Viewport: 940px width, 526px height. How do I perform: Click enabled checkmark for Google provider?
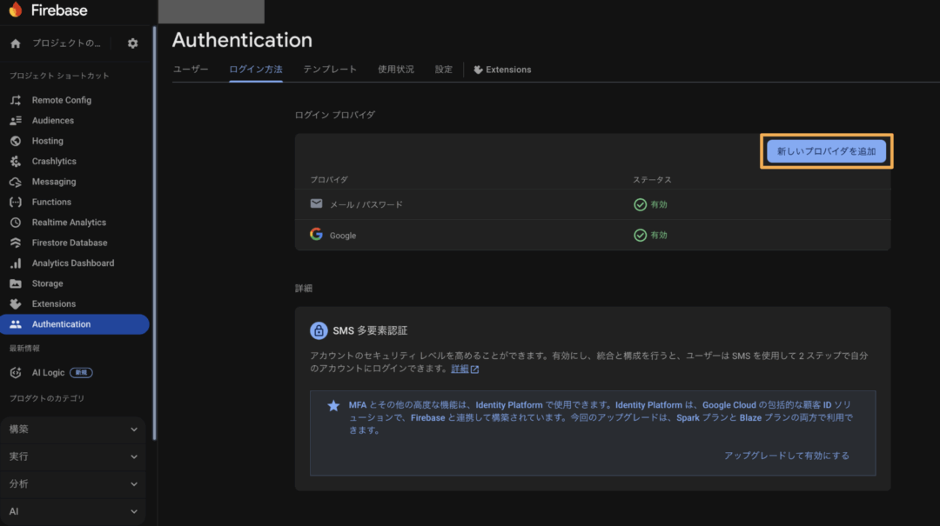coord(640,235)
